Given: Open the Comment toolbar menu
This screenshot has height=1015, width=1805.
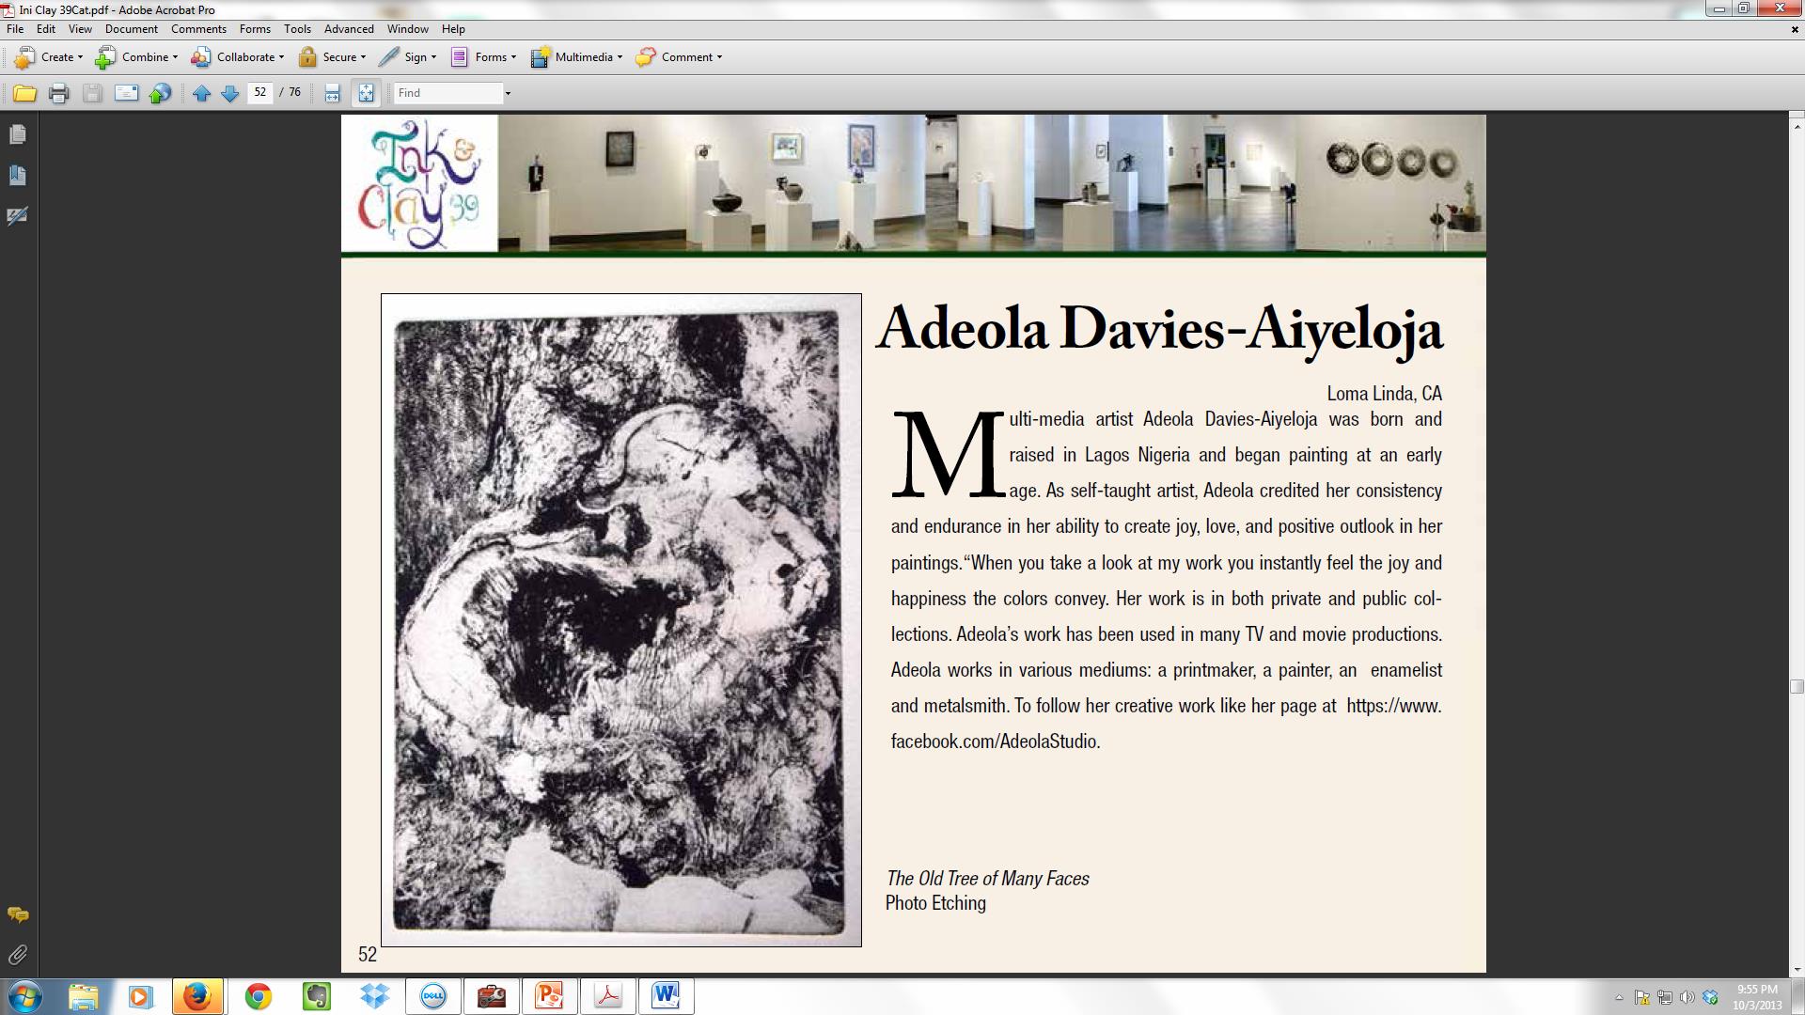Looking at the screenshot, I should coord(679,57).
